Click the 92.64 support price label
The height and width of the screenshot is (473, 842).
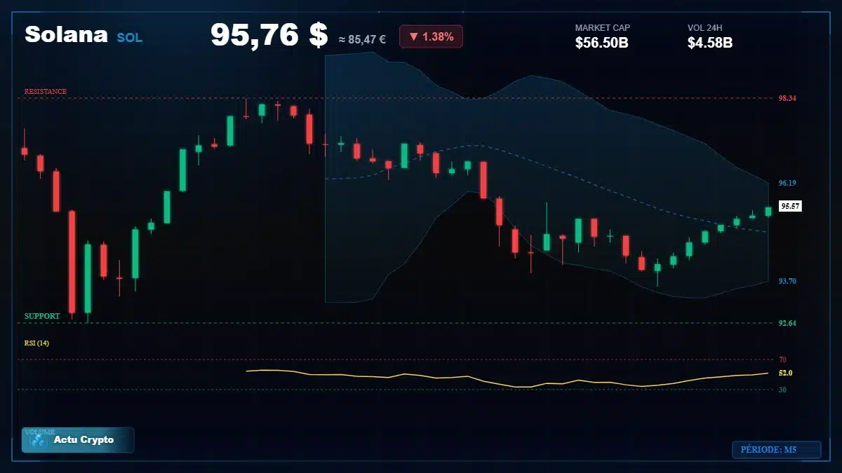[787, 324]
